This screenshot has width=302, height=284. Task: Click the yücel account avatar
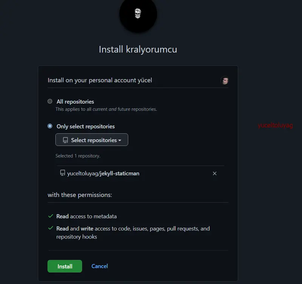[224, 80]
